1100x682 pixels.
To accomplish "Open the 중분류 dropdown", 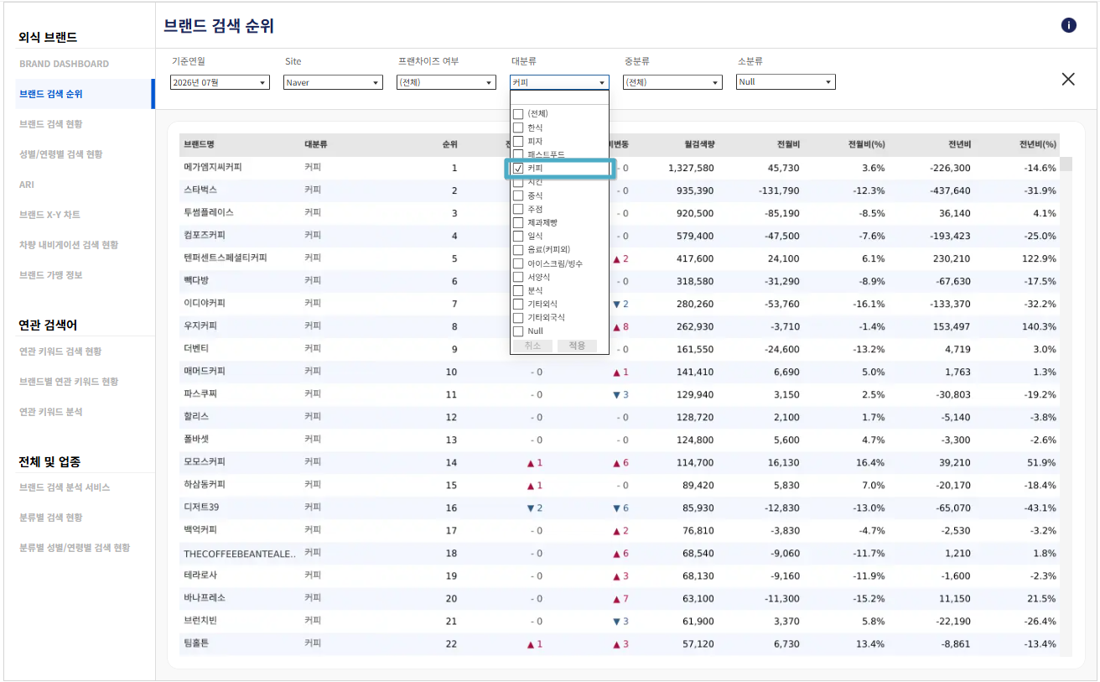I will point(672,82).
